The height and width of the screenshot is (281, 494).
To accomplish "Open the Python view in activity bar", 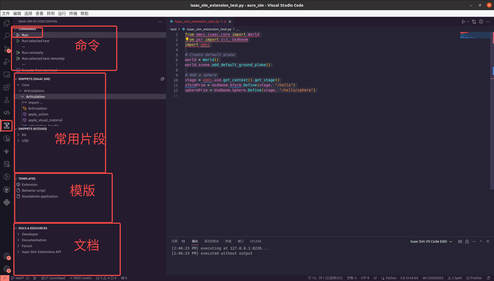I will point(7,202).
